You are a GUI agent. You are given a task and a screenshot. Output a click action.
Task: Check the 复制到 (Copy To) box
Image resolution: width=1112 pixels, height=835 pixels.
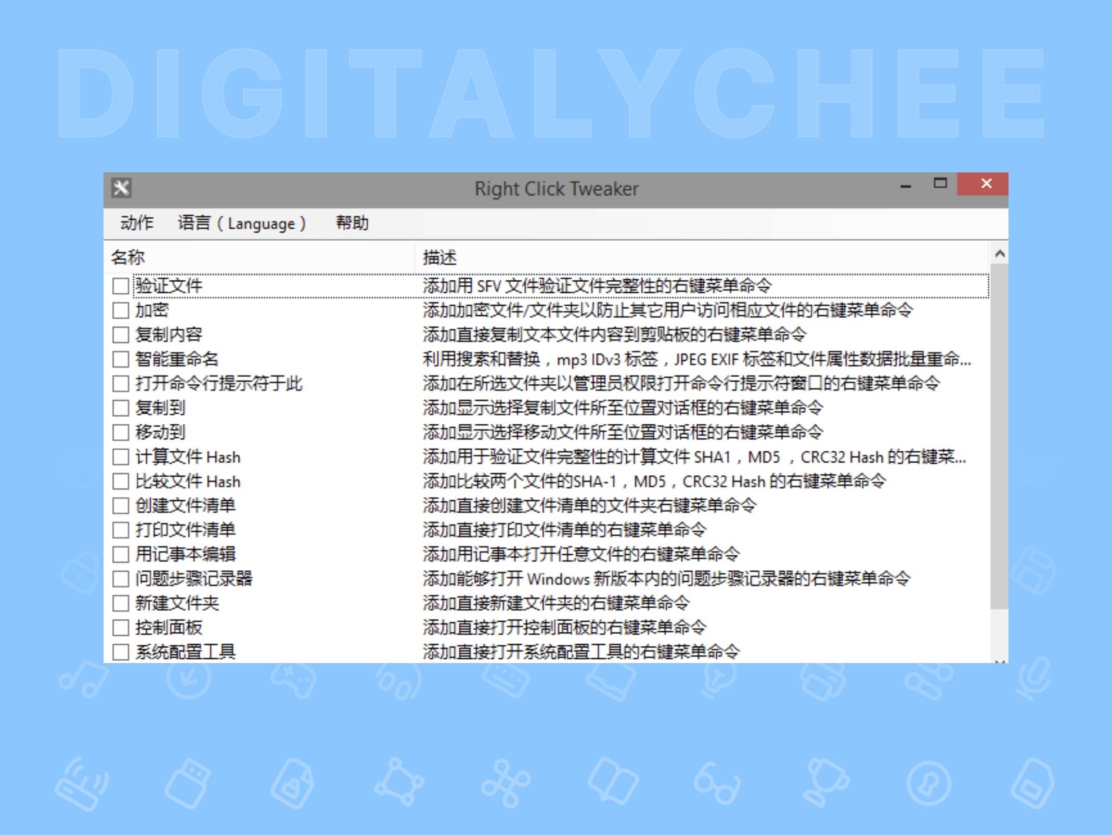(x=121, y=407)
